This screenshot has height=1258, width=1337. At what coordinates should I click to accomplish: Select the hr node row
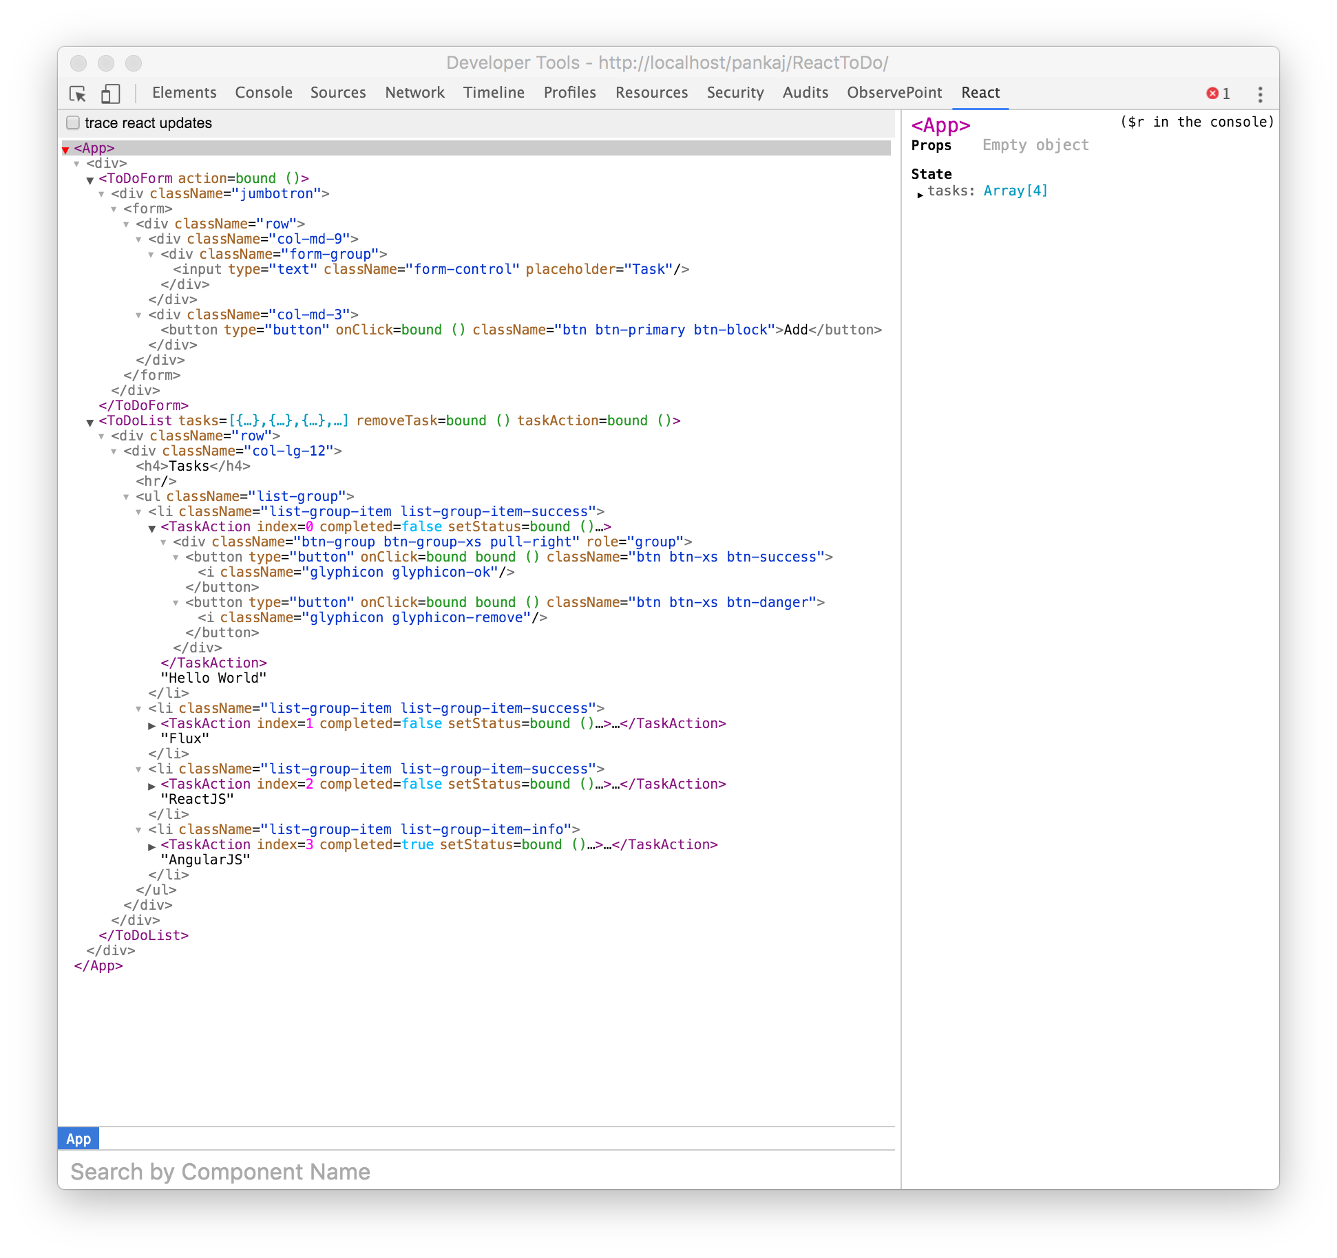point(156,481)
